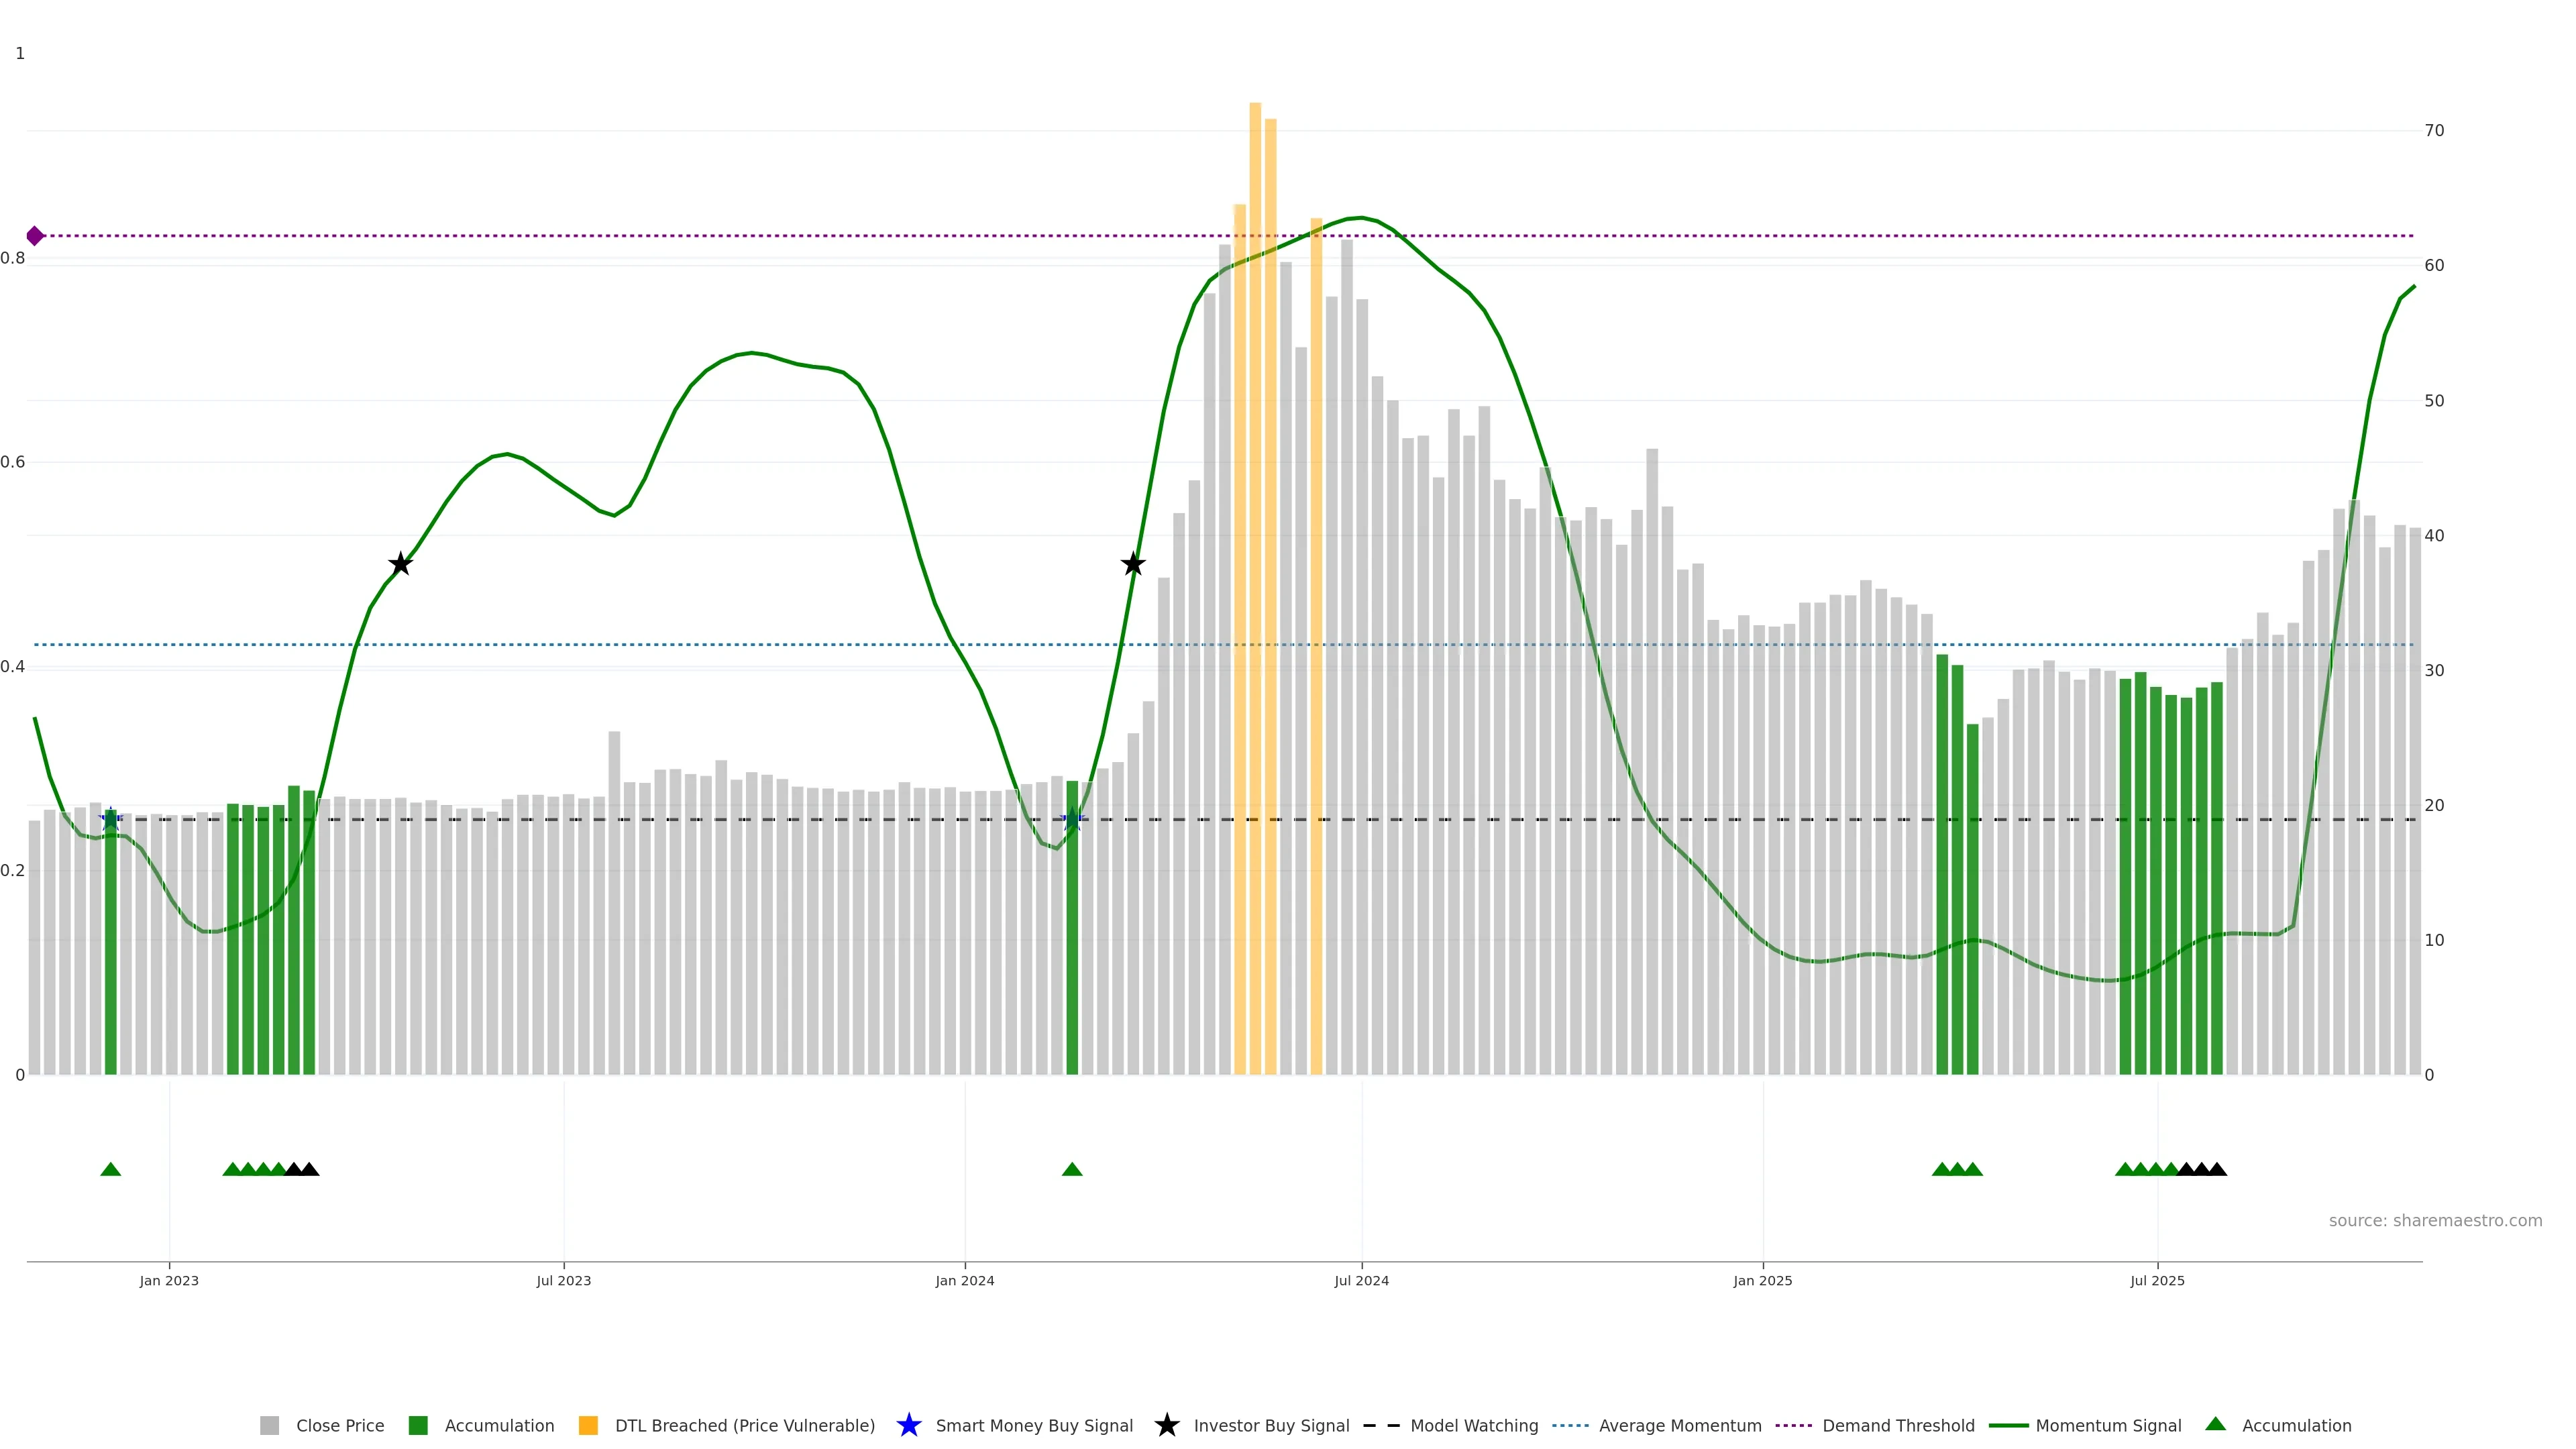Click the Jan 2025 axis label
Viewport: 2576px width, 1449px height.
coord(1762,1281)
